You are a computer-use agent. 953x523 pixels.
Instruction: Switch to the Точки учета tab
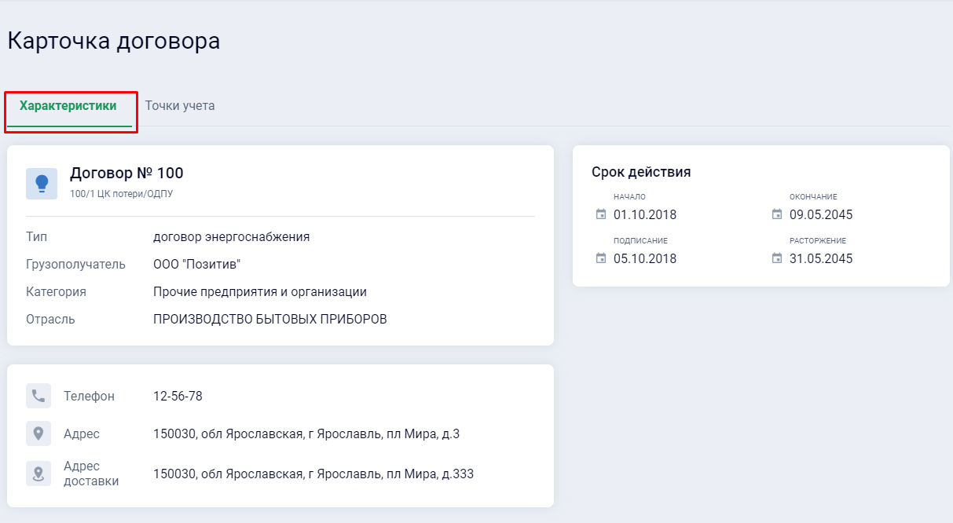pyautogui.click(x=180, y=106)
